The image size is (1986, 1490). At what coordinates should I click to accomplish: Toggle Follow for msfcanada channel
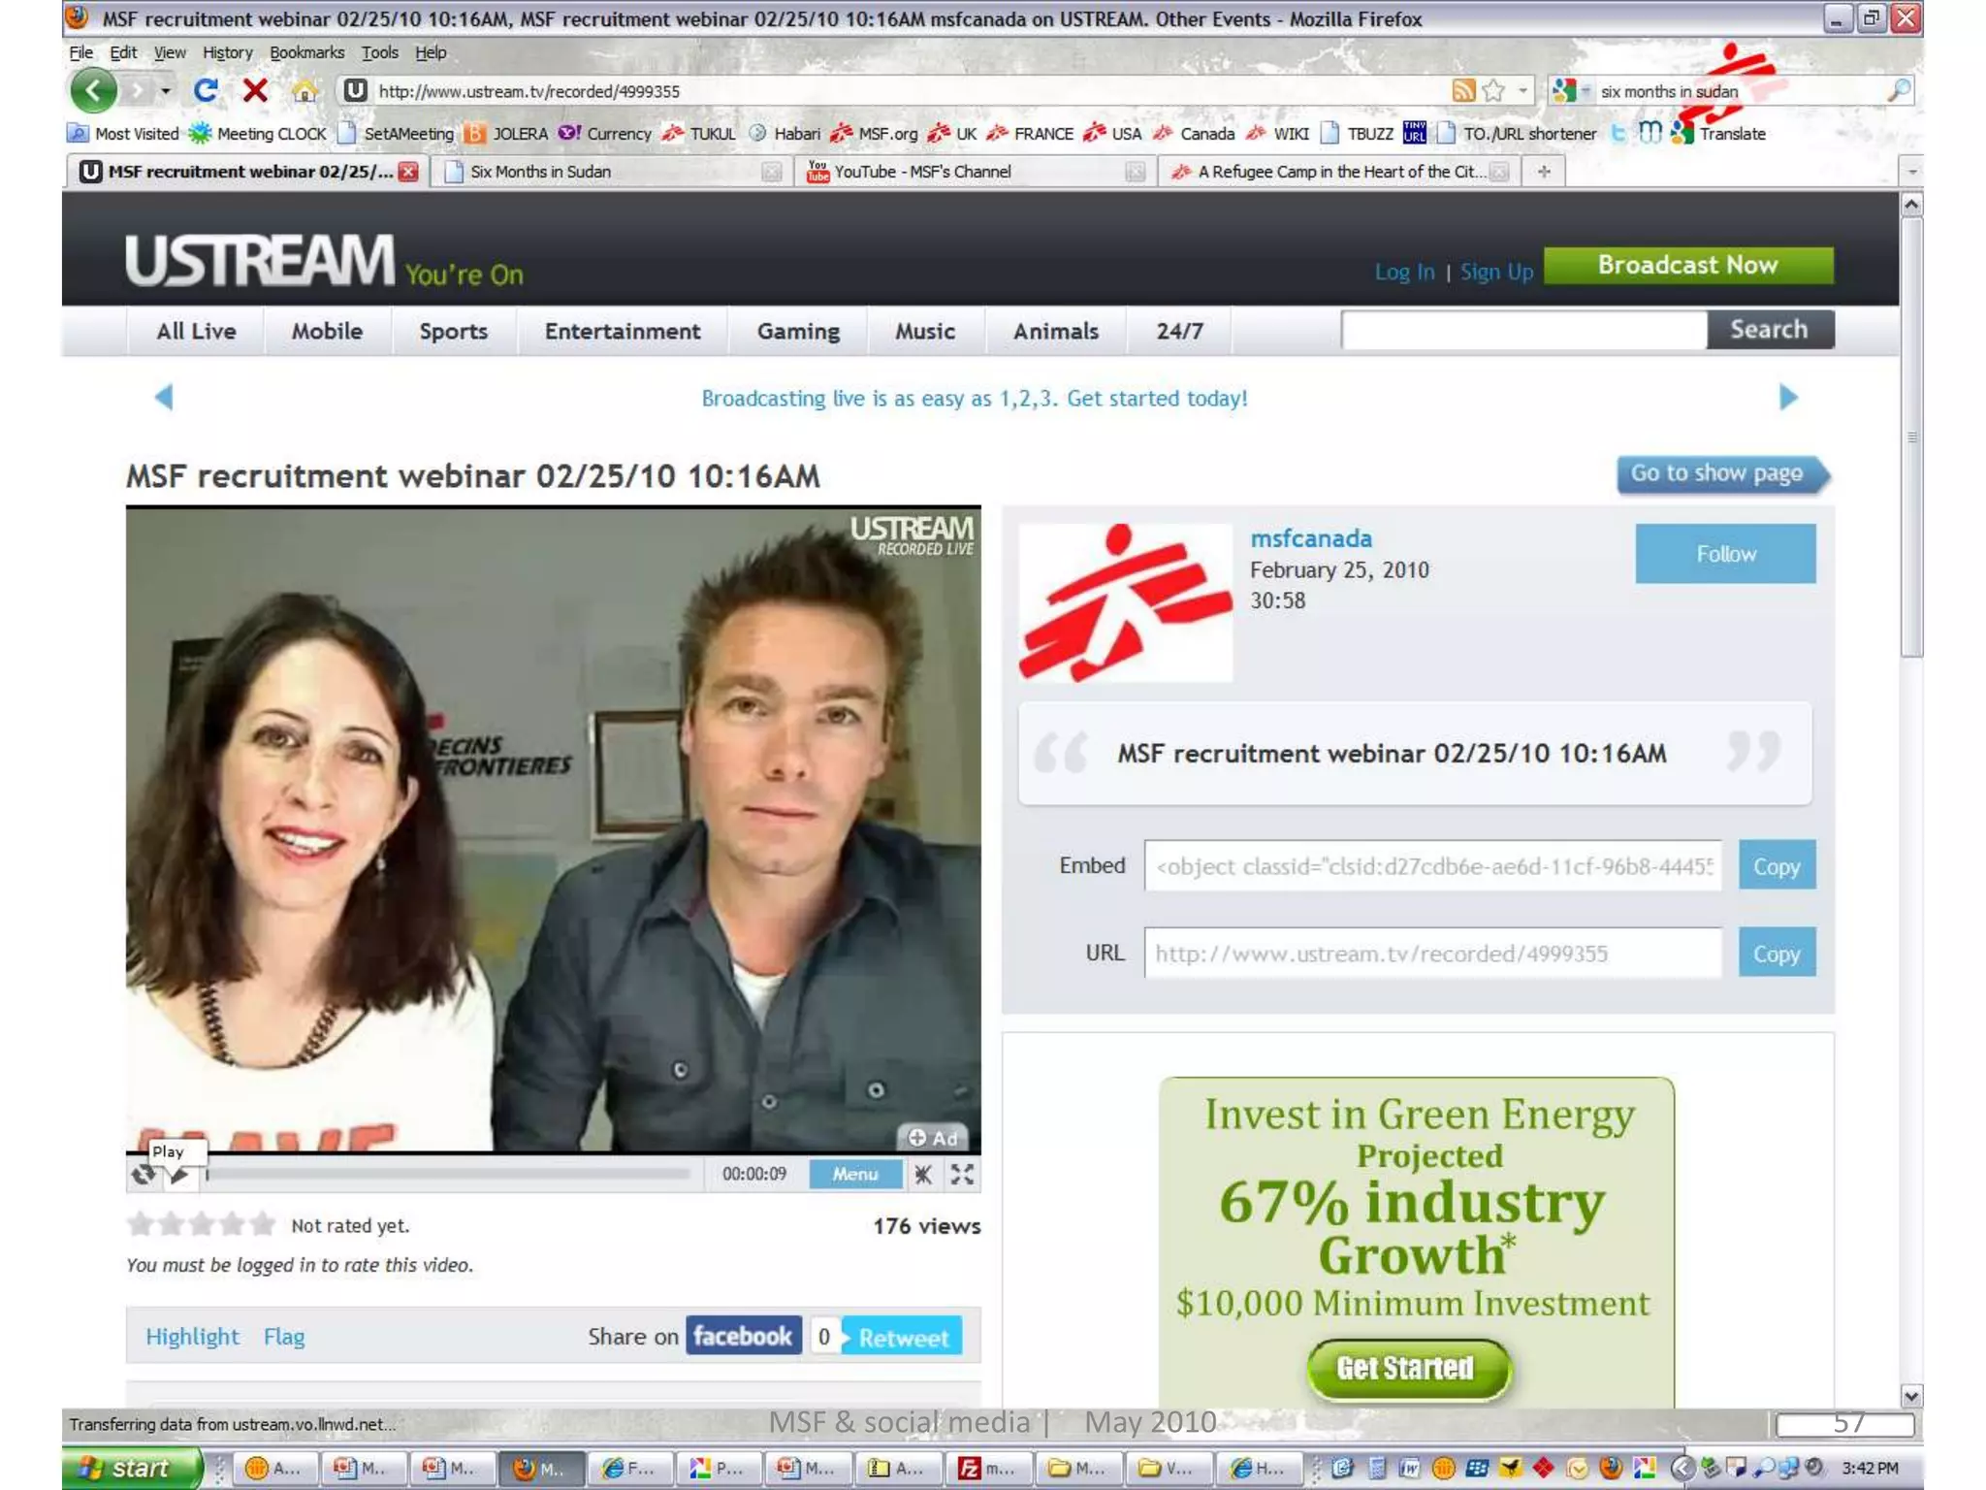[x=1724, y=554]
